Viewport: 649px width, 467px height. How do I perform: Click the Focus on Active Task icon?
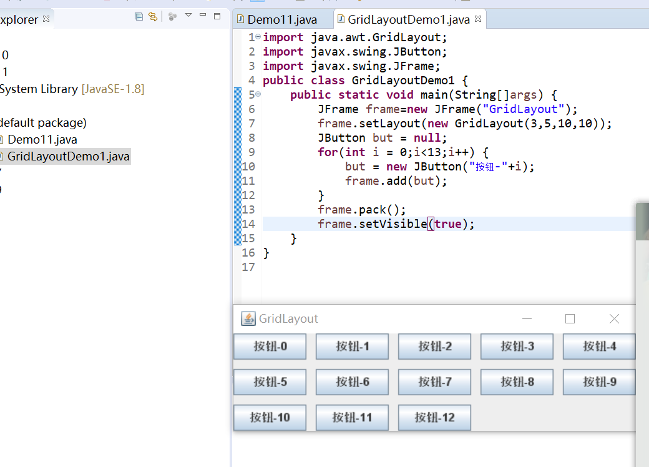173,17
